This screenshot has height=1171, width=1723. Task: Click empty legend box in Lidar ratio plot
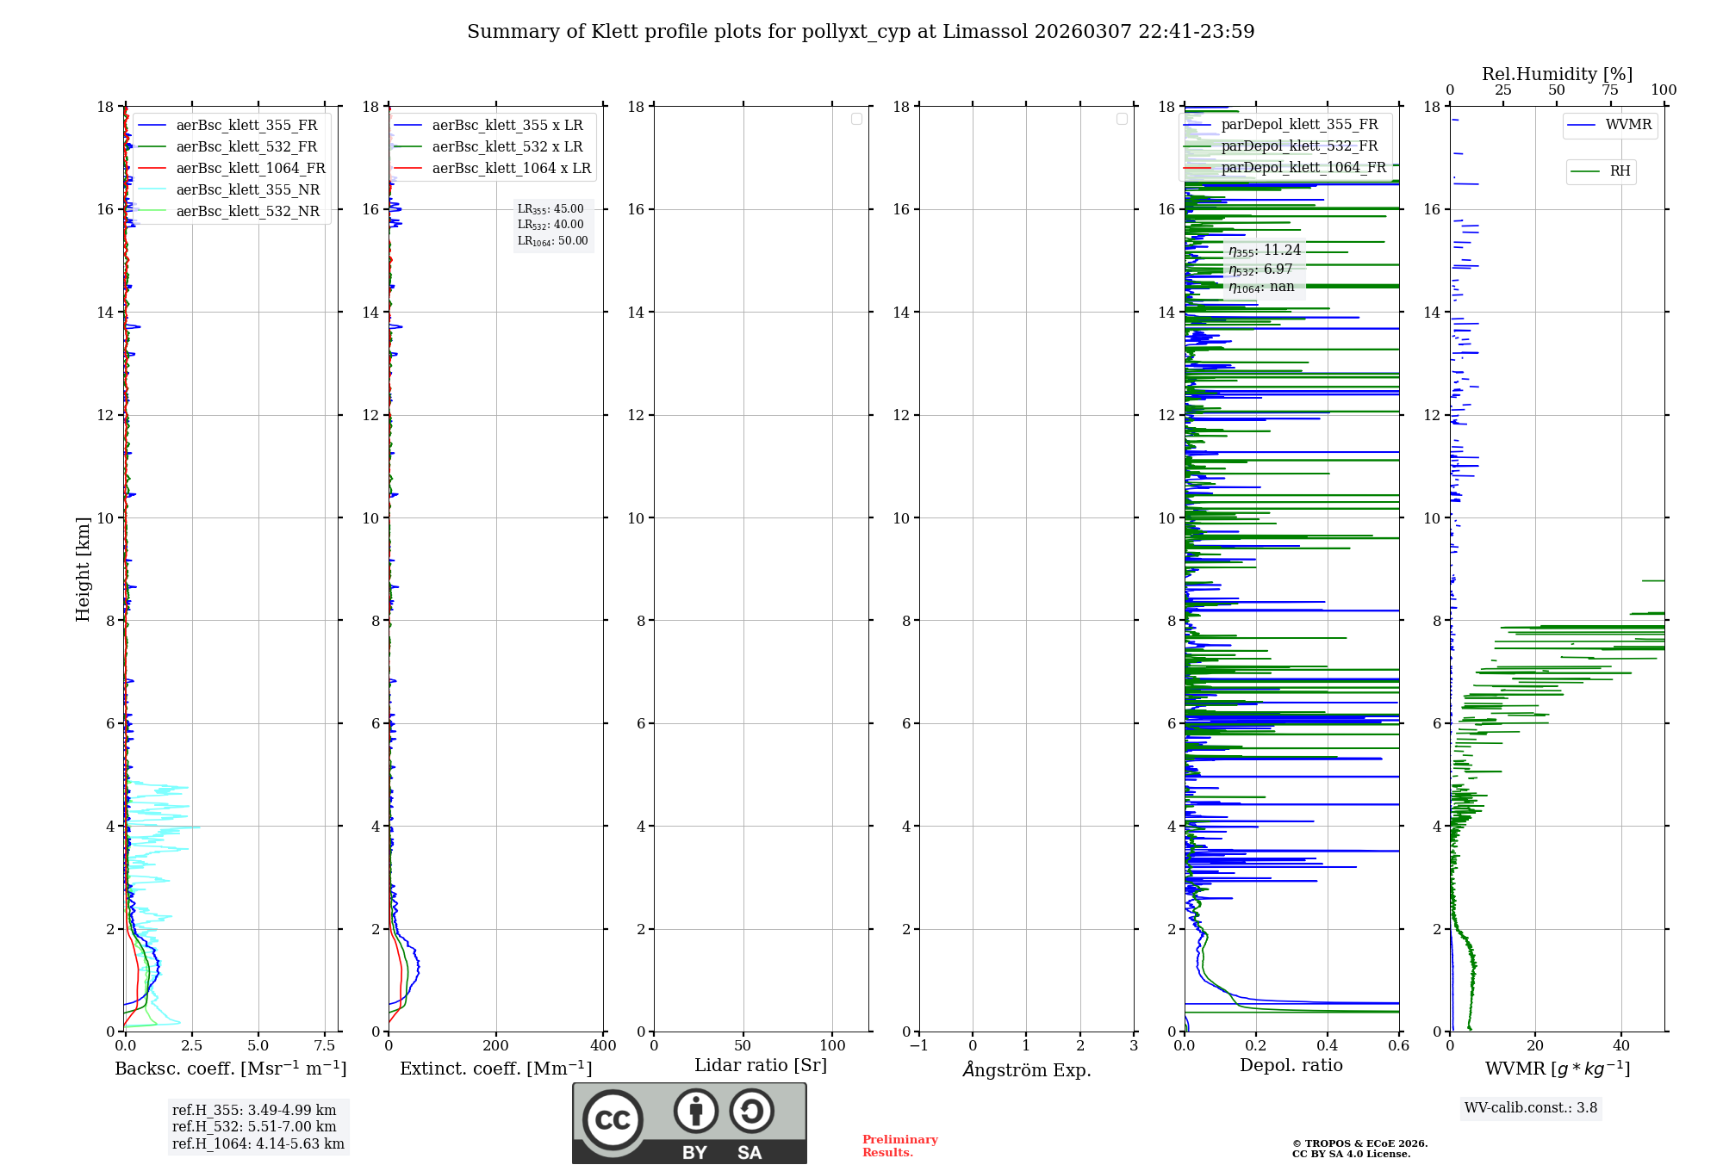tap(856, 119)
